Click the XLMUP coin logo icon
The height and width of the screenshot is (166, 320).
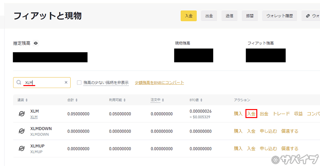click(x=22, y=149)
